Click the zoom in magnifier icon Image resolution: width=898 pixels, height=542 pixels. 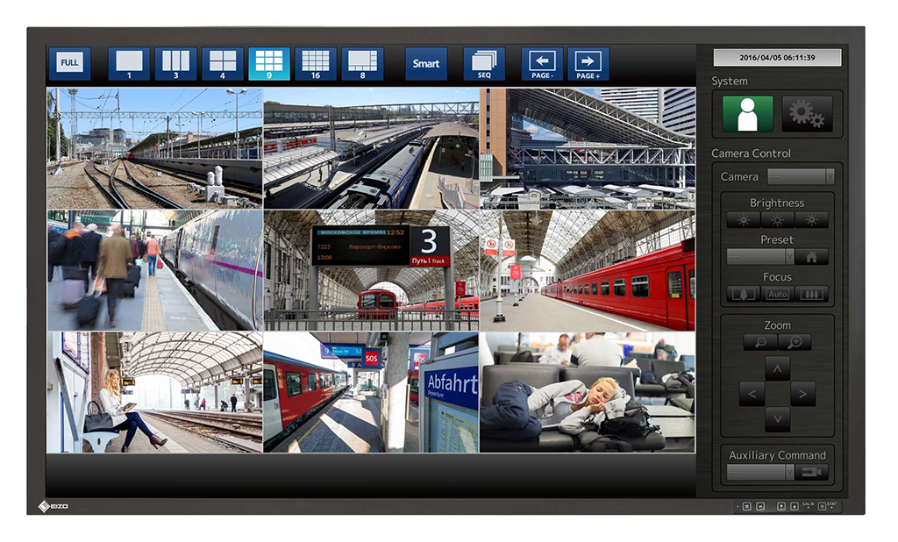click(x=795, y=342)
